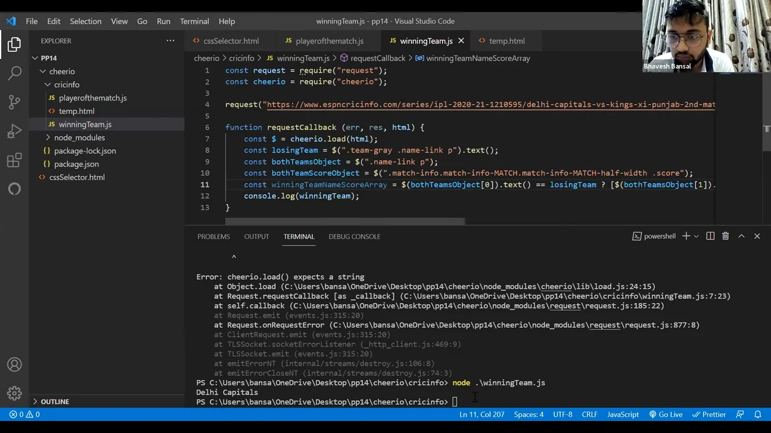
Task: Change language mode from JavaScript
Action: click(x=623, y=414)
